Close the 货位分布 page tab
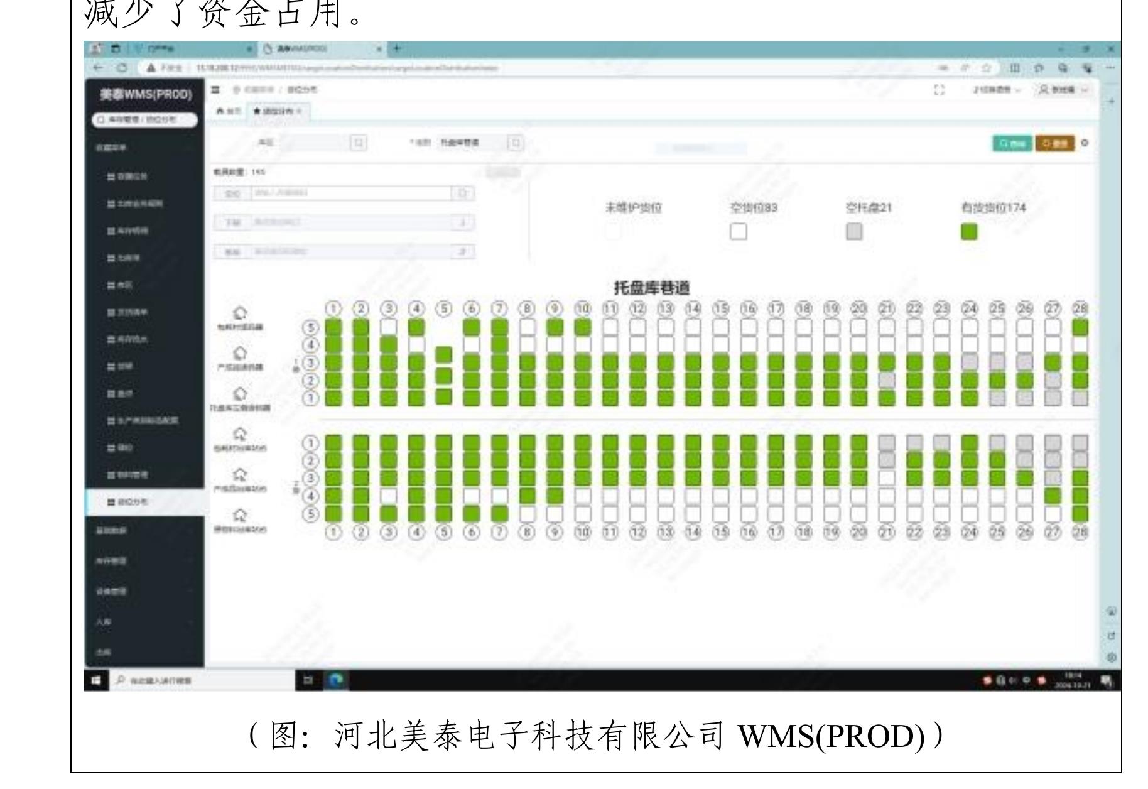Image resolution: width=1148 pixels, height=789 pixels. pos(300,111)
